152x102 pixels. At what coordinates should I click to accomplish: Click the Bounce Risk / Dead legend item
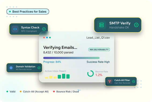66,92
